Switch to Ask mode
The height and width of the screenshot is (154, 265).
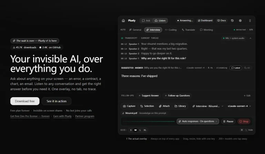146,21
